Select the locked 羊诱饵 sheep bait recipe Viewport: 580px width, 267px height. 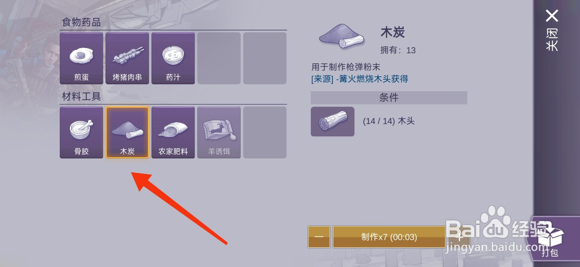(x=219, y=132)
